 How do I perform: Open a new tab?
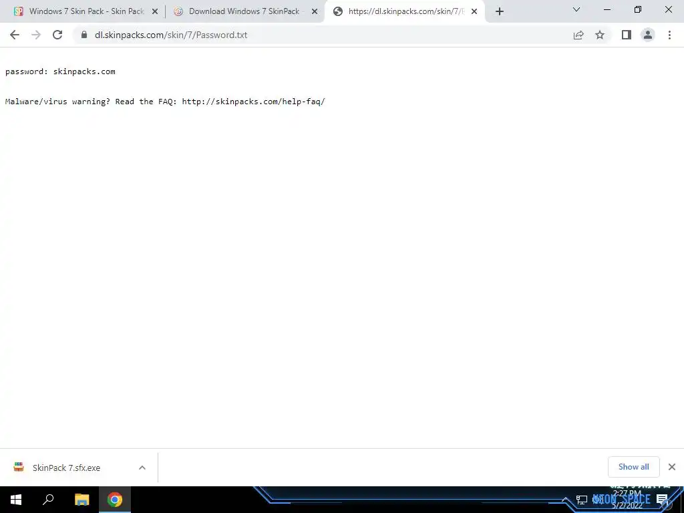tap(500, 11)
